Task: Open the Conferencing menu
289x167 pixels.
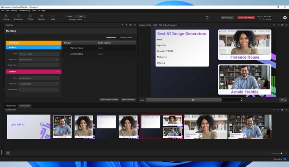Action: (24, 10)
